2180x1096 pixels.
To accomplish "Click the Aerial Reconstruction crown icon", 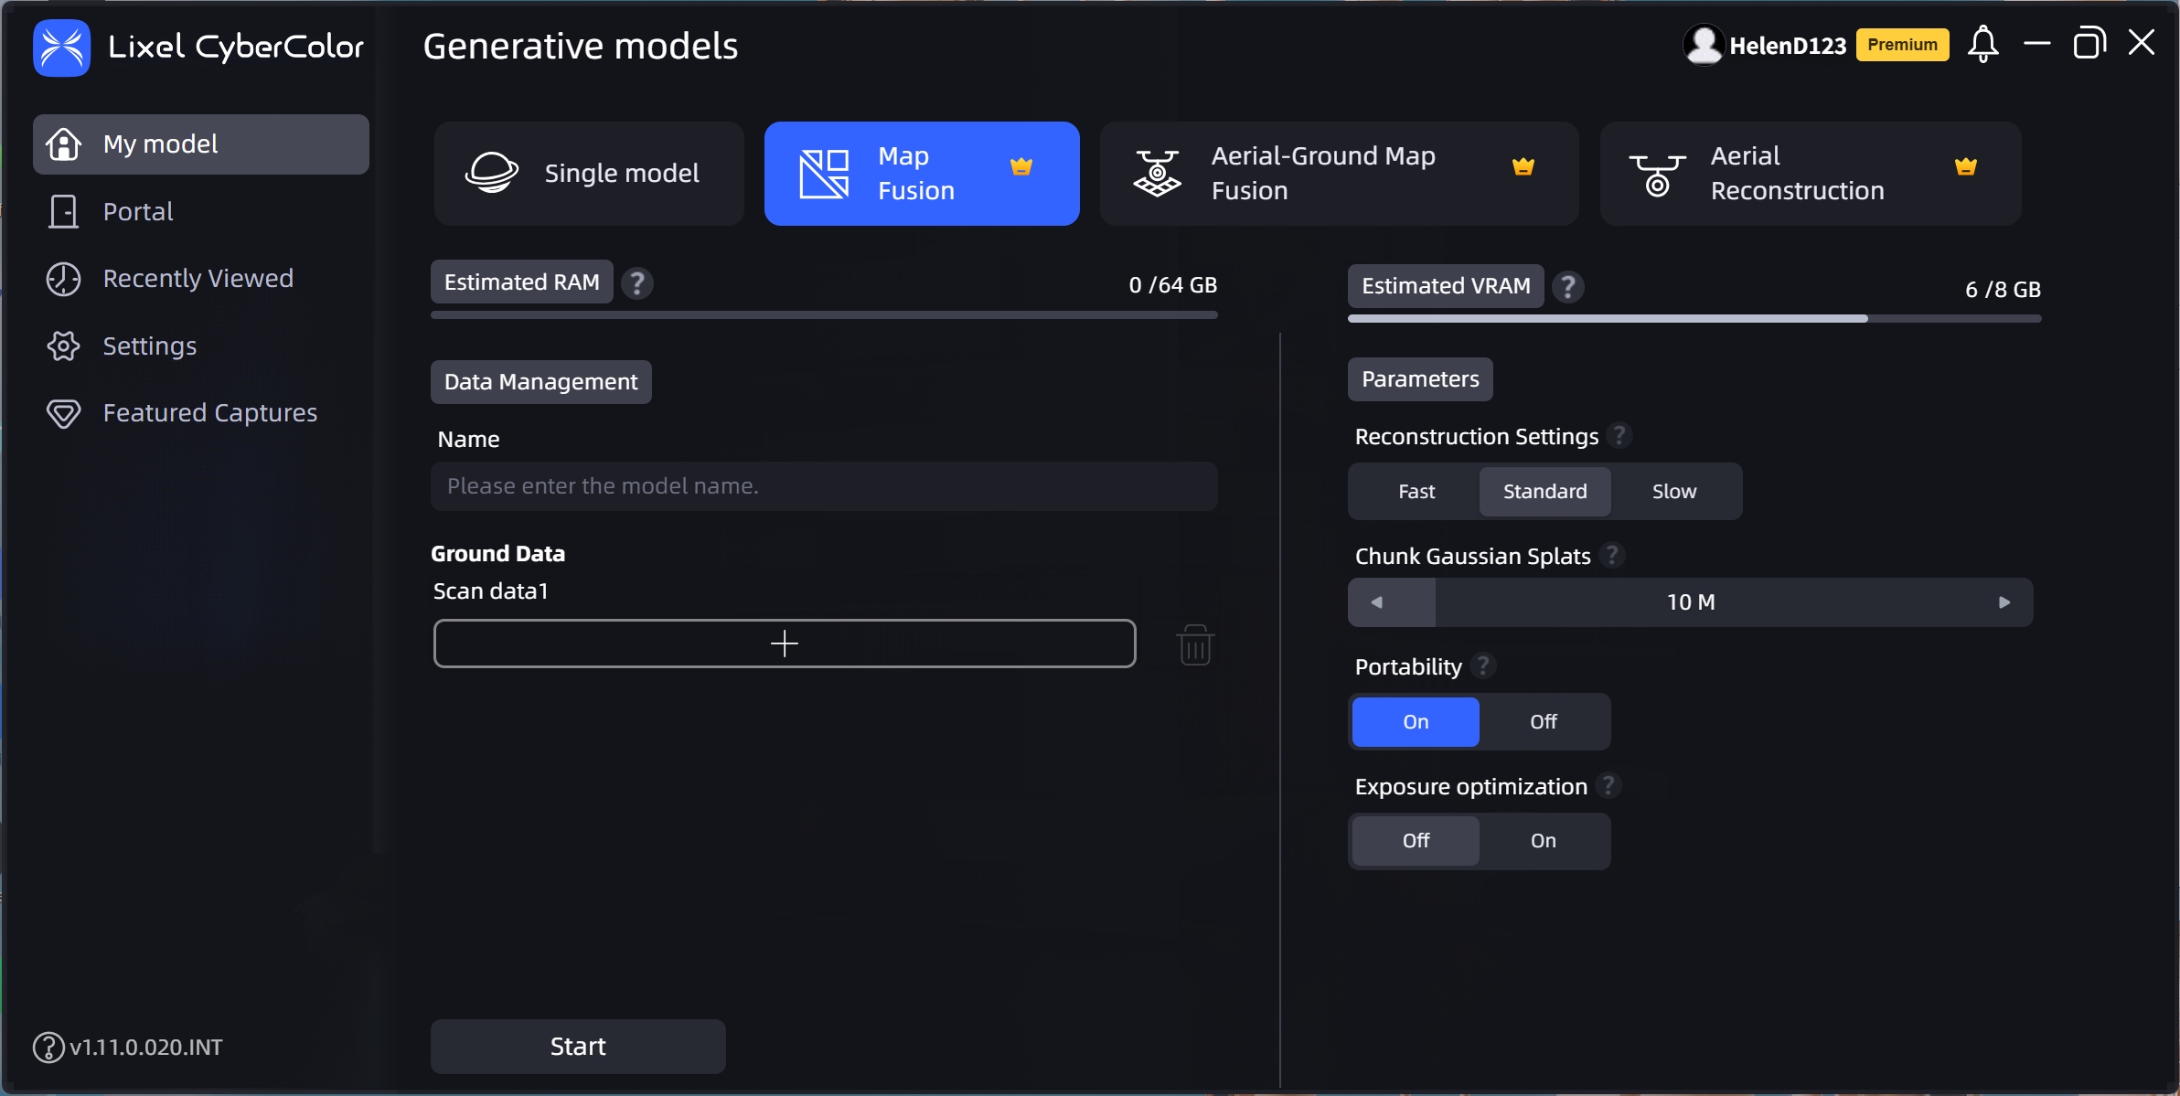I will tap(1966, 166).
